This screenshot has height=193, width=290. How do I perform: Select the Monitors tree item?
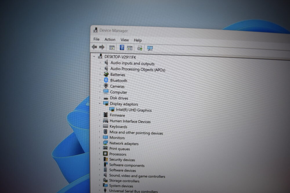pos(117,138)
